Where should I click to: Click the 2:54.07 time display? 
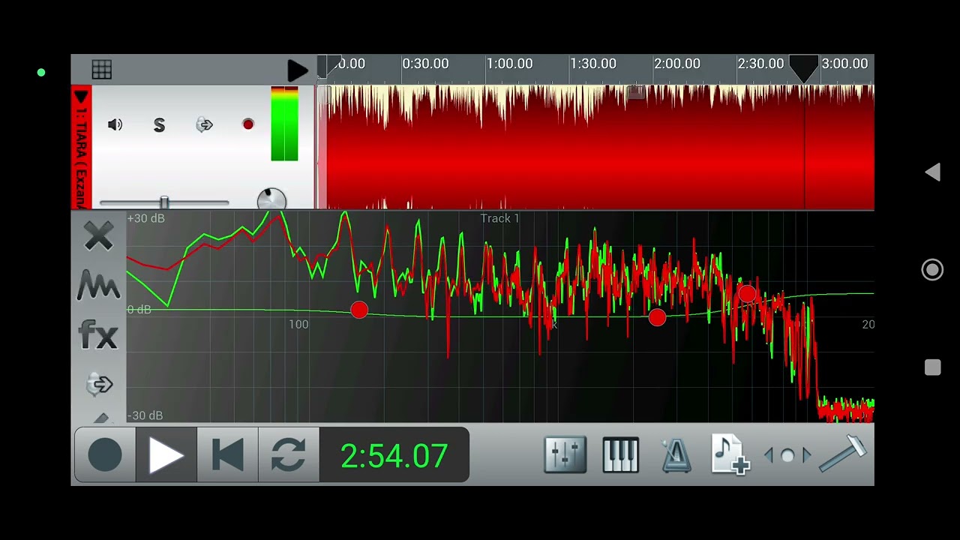pyautogui.click(x=394, y=456)
